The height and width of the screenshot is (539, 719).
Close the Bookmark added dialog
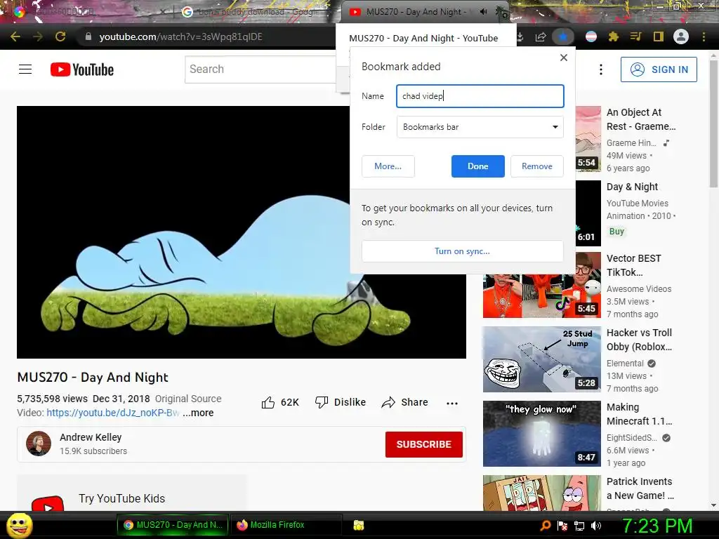click(564, 58)
